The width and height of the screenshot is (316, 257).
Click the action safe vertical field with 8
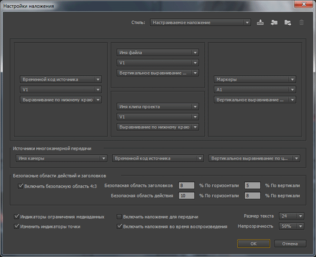click(252, 195)
